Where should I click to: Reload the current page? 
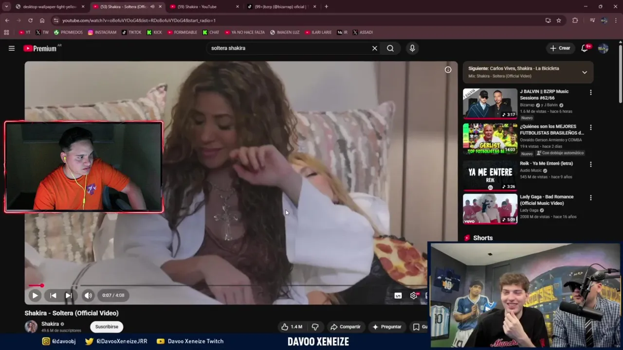pos(30,20)
